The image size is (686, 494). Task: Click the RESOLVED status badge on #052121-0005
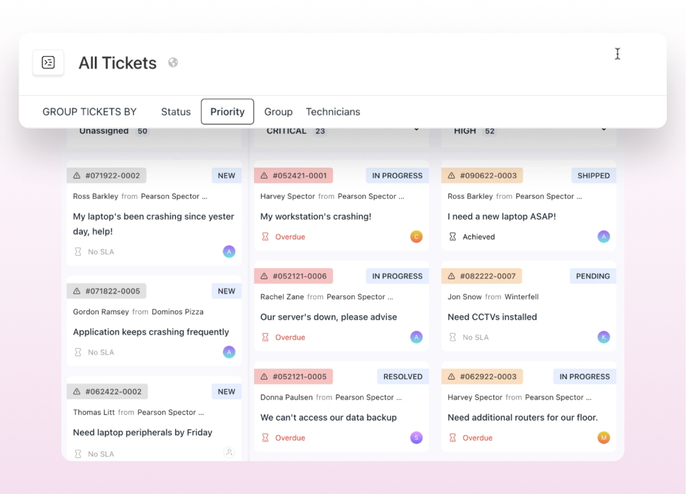402,376
